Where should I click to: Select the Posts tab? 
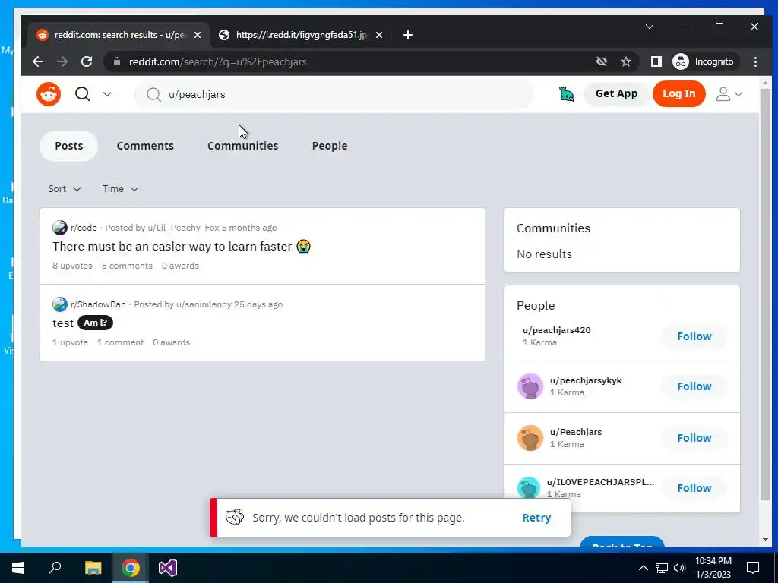pyautogui.click(x=69, y=146)
